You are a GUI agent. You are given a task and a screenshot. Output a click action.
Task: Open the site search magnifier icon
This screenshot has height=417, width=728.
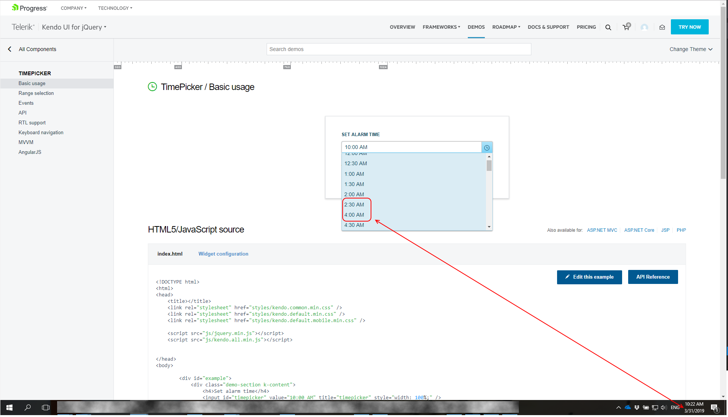608,27
